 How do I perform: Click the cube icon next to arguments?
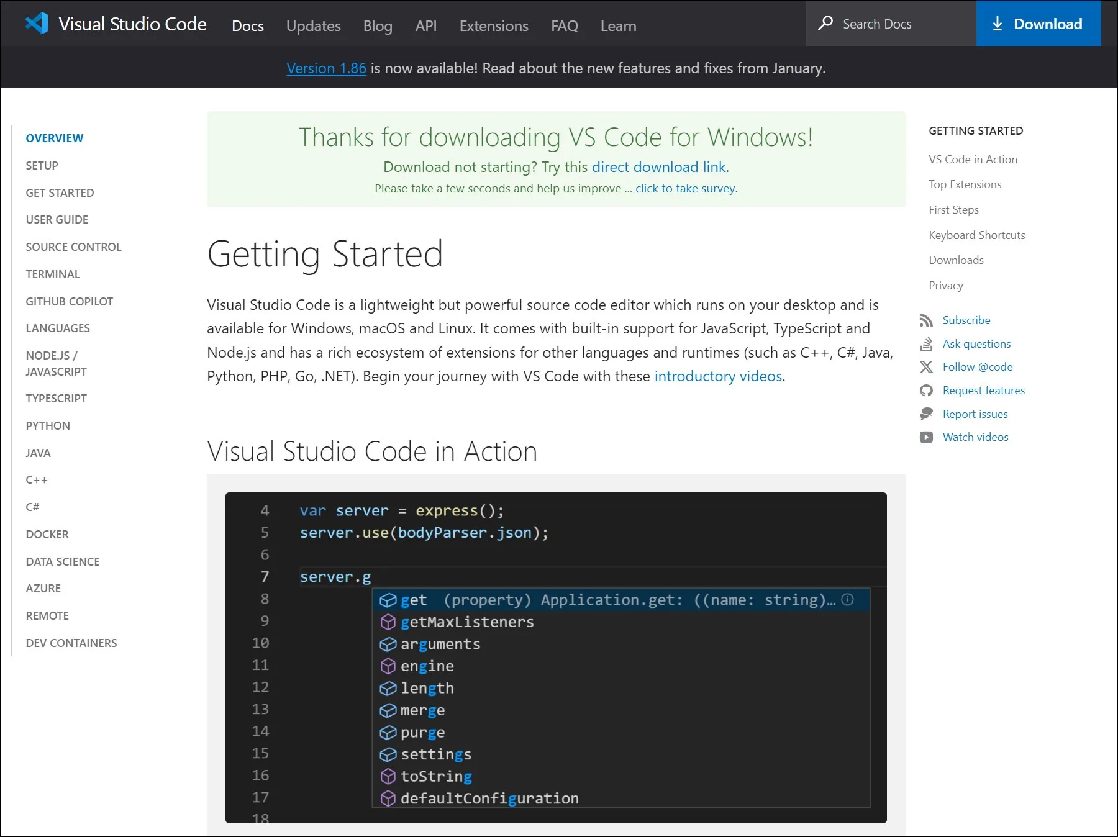(388, 644)
